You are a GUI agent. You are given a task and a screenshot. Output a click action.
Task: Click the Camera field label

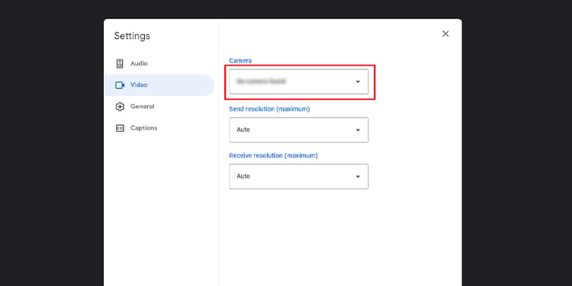coord(240,60)
